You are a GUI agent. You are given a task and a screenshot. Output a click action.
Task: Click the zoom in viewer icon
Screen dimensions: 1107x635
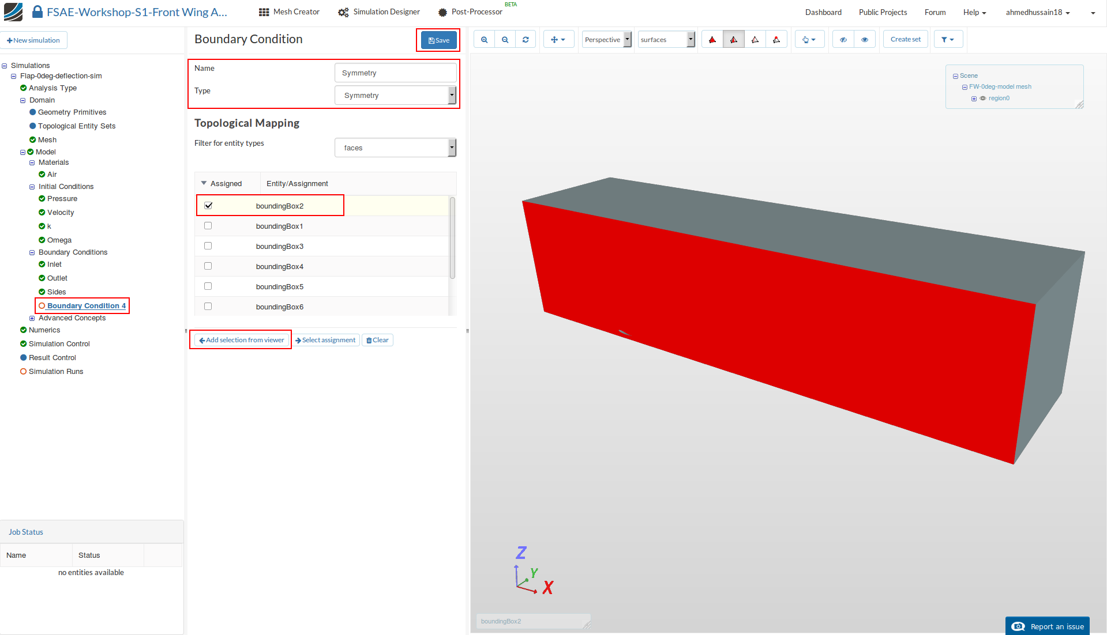point(484,40)
